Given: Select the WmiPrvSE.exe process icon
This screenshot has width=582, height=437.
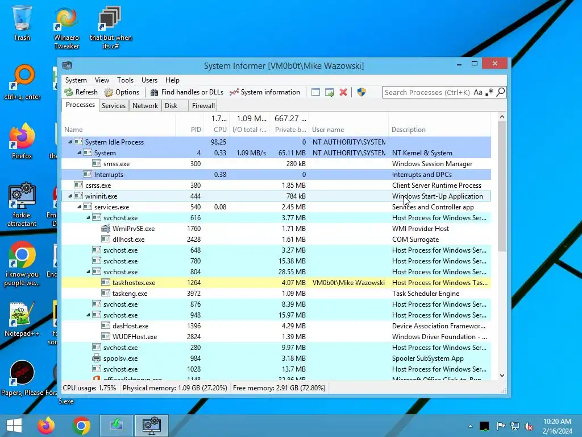Looking at the screenshot, I should coord(106,228).
